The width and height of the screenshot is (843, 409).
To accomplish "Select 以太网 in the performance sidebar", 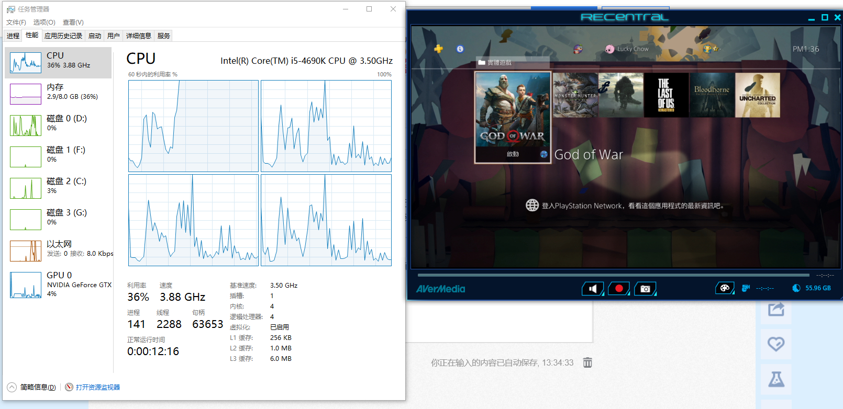I will click(x=58, y=251).
